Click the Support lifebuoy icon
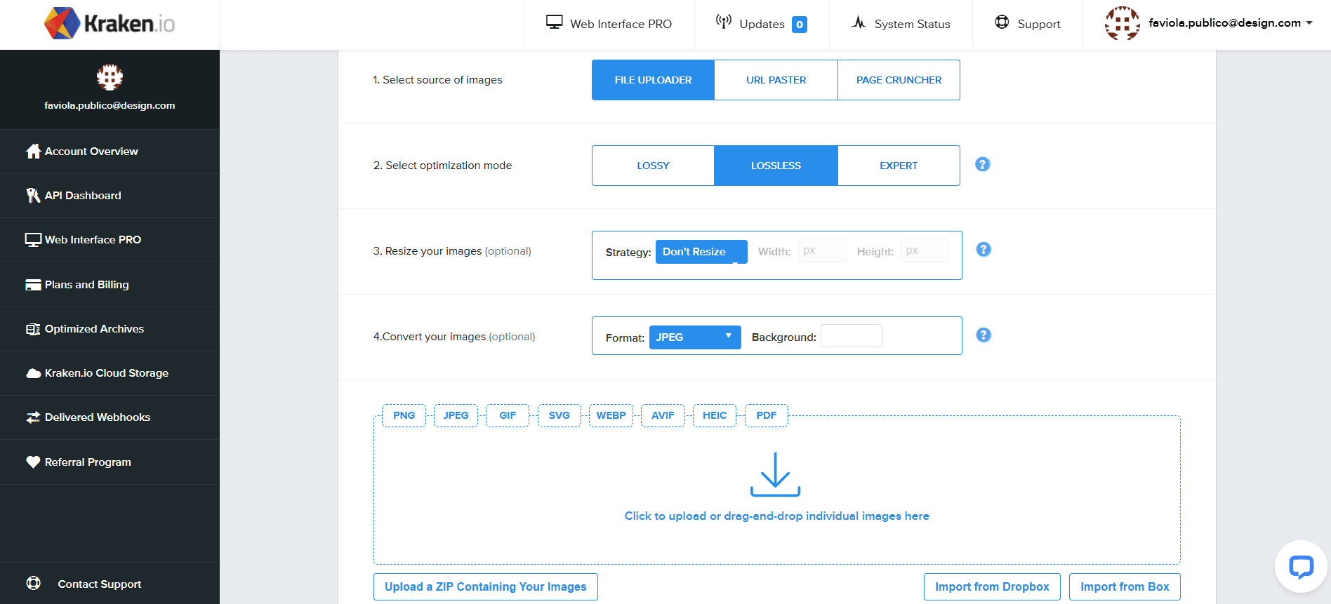Screen dimensions: 1331x604 [x=1002, y=22]
